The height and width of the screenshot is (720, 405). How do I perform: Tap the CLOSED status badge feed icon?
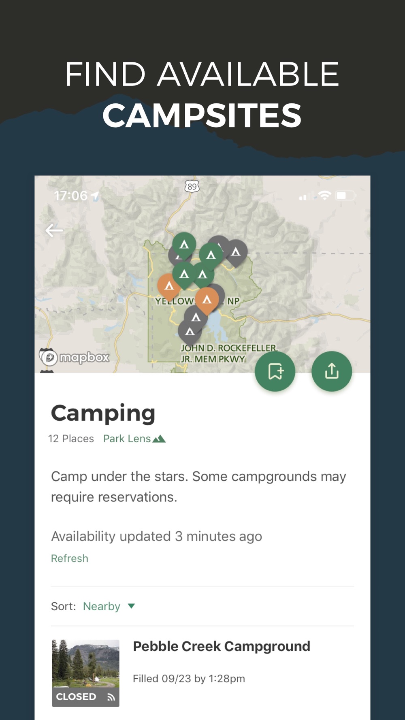[111, 697]
